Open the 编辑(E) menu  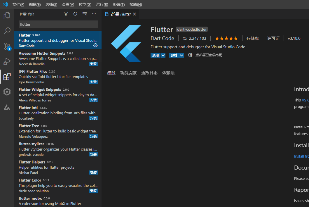point(35,4)
